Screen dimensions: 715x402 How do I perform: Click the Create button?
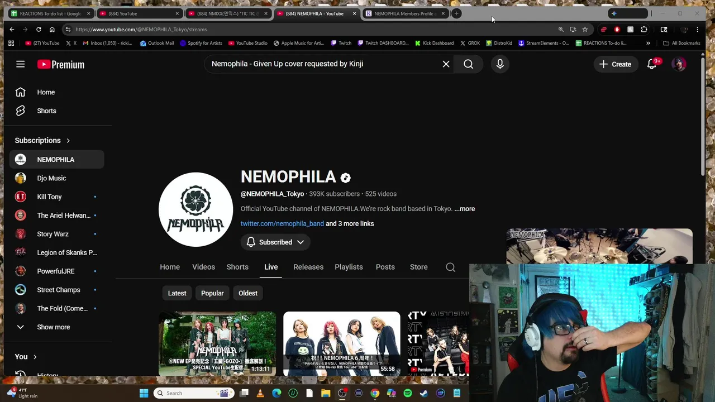tap(616, 64)
